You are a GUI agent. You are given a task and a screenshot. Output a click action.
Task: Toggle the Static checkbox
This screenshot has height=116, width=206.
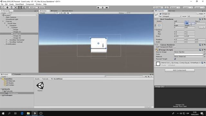pos(198,14)
